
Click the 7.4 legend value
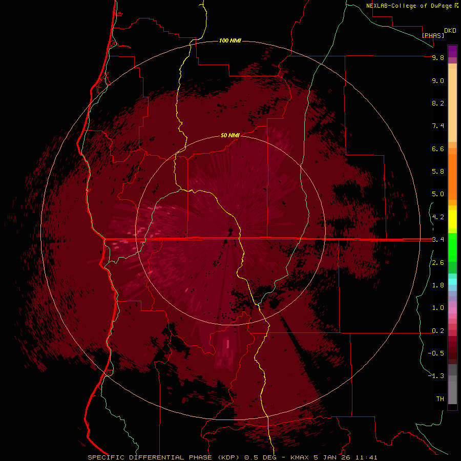click(x=438, y=126)
